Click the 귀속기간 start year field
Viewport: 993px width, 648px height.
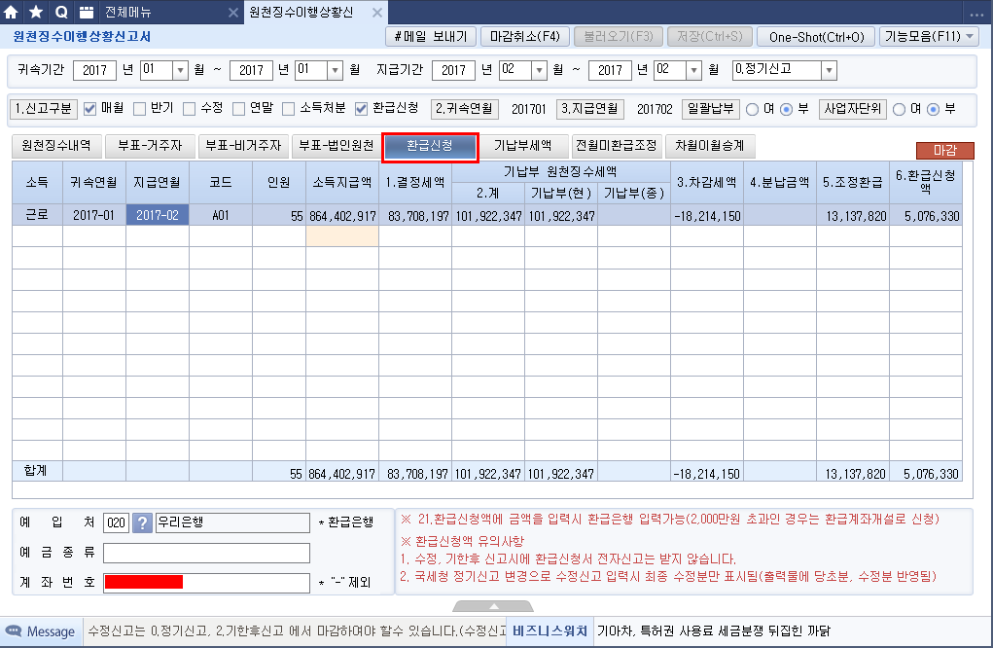point(95,70)
